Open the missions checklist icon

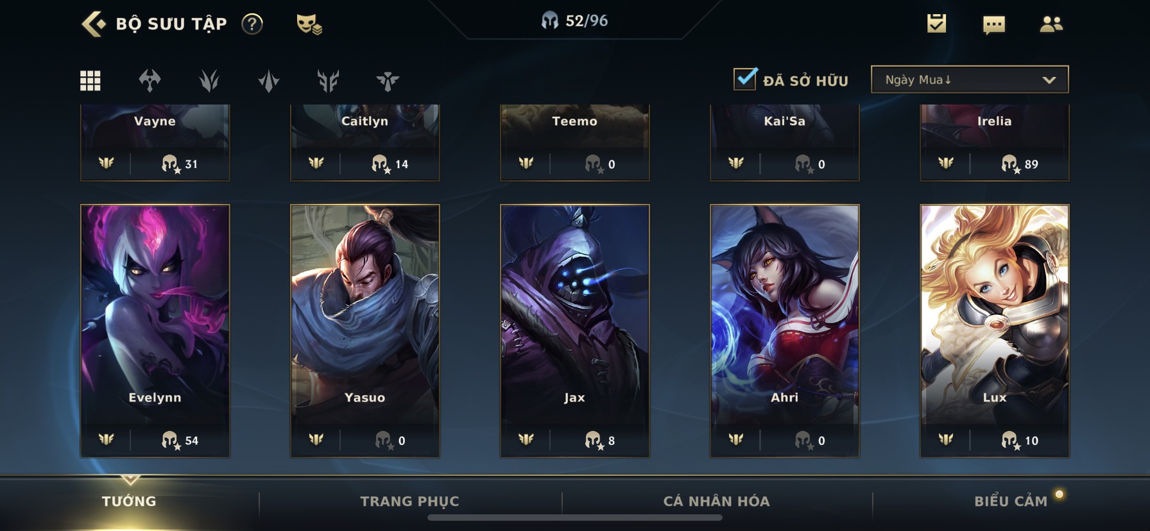click(x=936, y=24)
